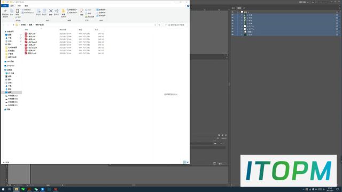This screenshot has height=192, width=342.
Task: Open Illustrator from the Windows taskbar
Action: [29, 189]
